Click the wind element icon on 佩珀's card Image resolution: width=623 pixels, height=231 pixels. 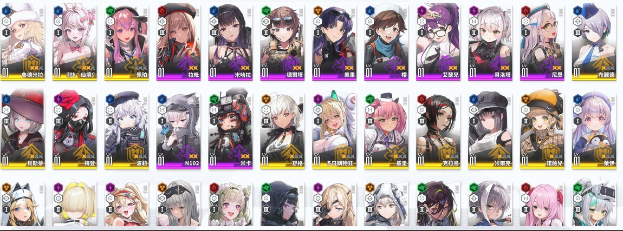click(110, 10)
